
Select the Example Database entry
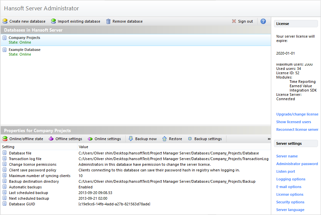pos(136,52)
